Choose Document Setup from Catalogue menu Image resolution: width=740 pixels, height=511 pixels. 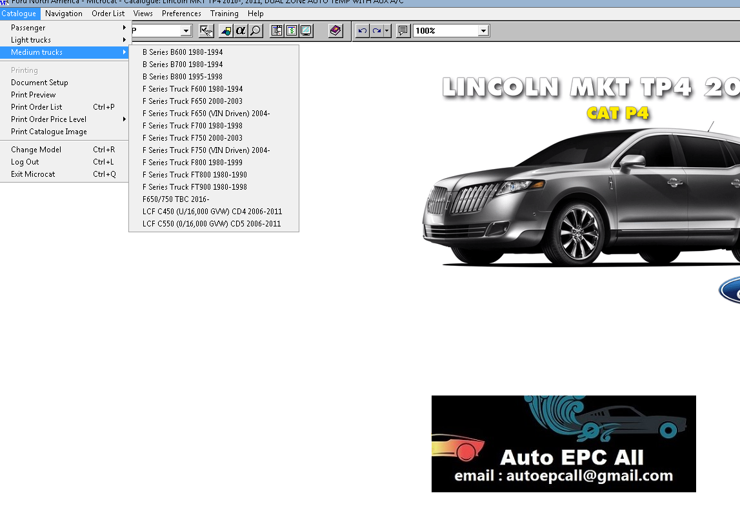pyautogui.click(x=64, y=83)
